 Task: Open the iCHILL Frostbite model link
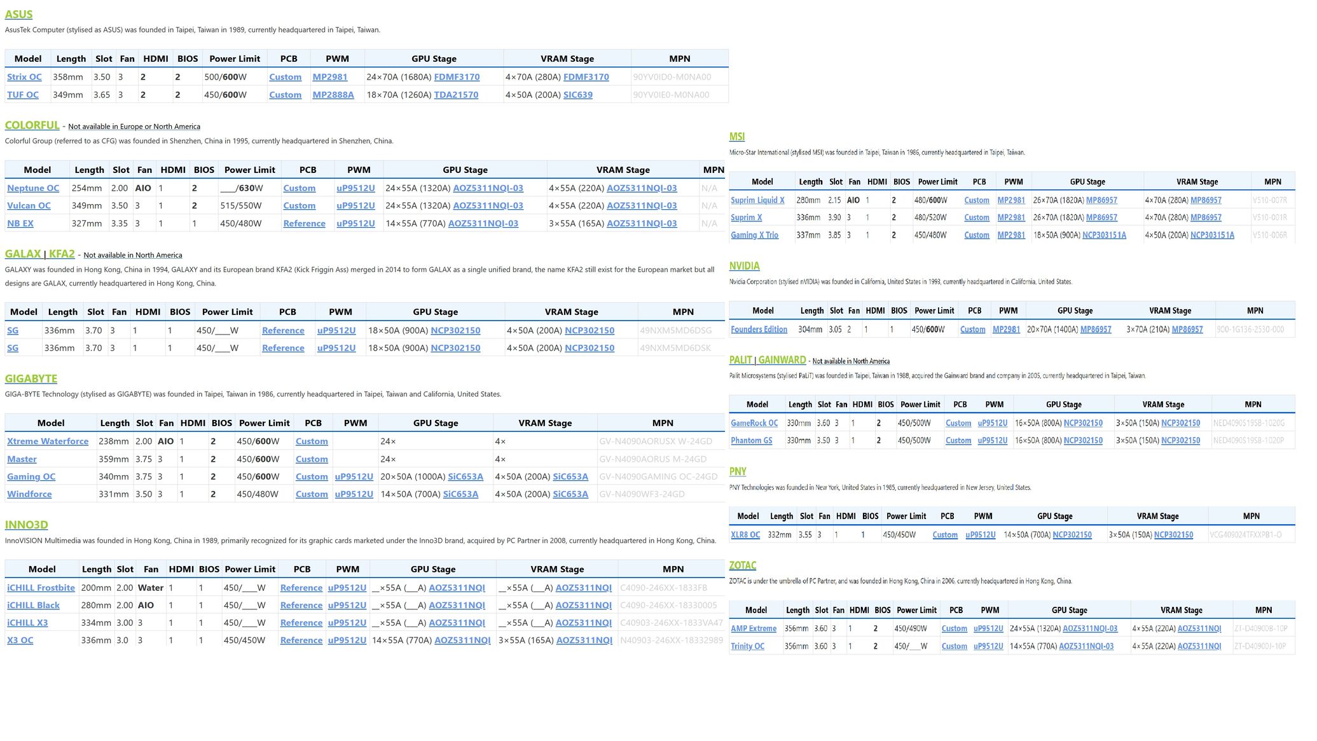(x=41, y=588)
